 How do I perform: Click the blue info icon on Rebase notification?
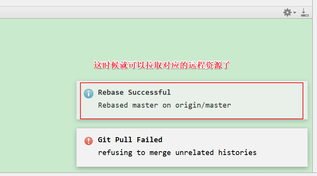(89, 93)
